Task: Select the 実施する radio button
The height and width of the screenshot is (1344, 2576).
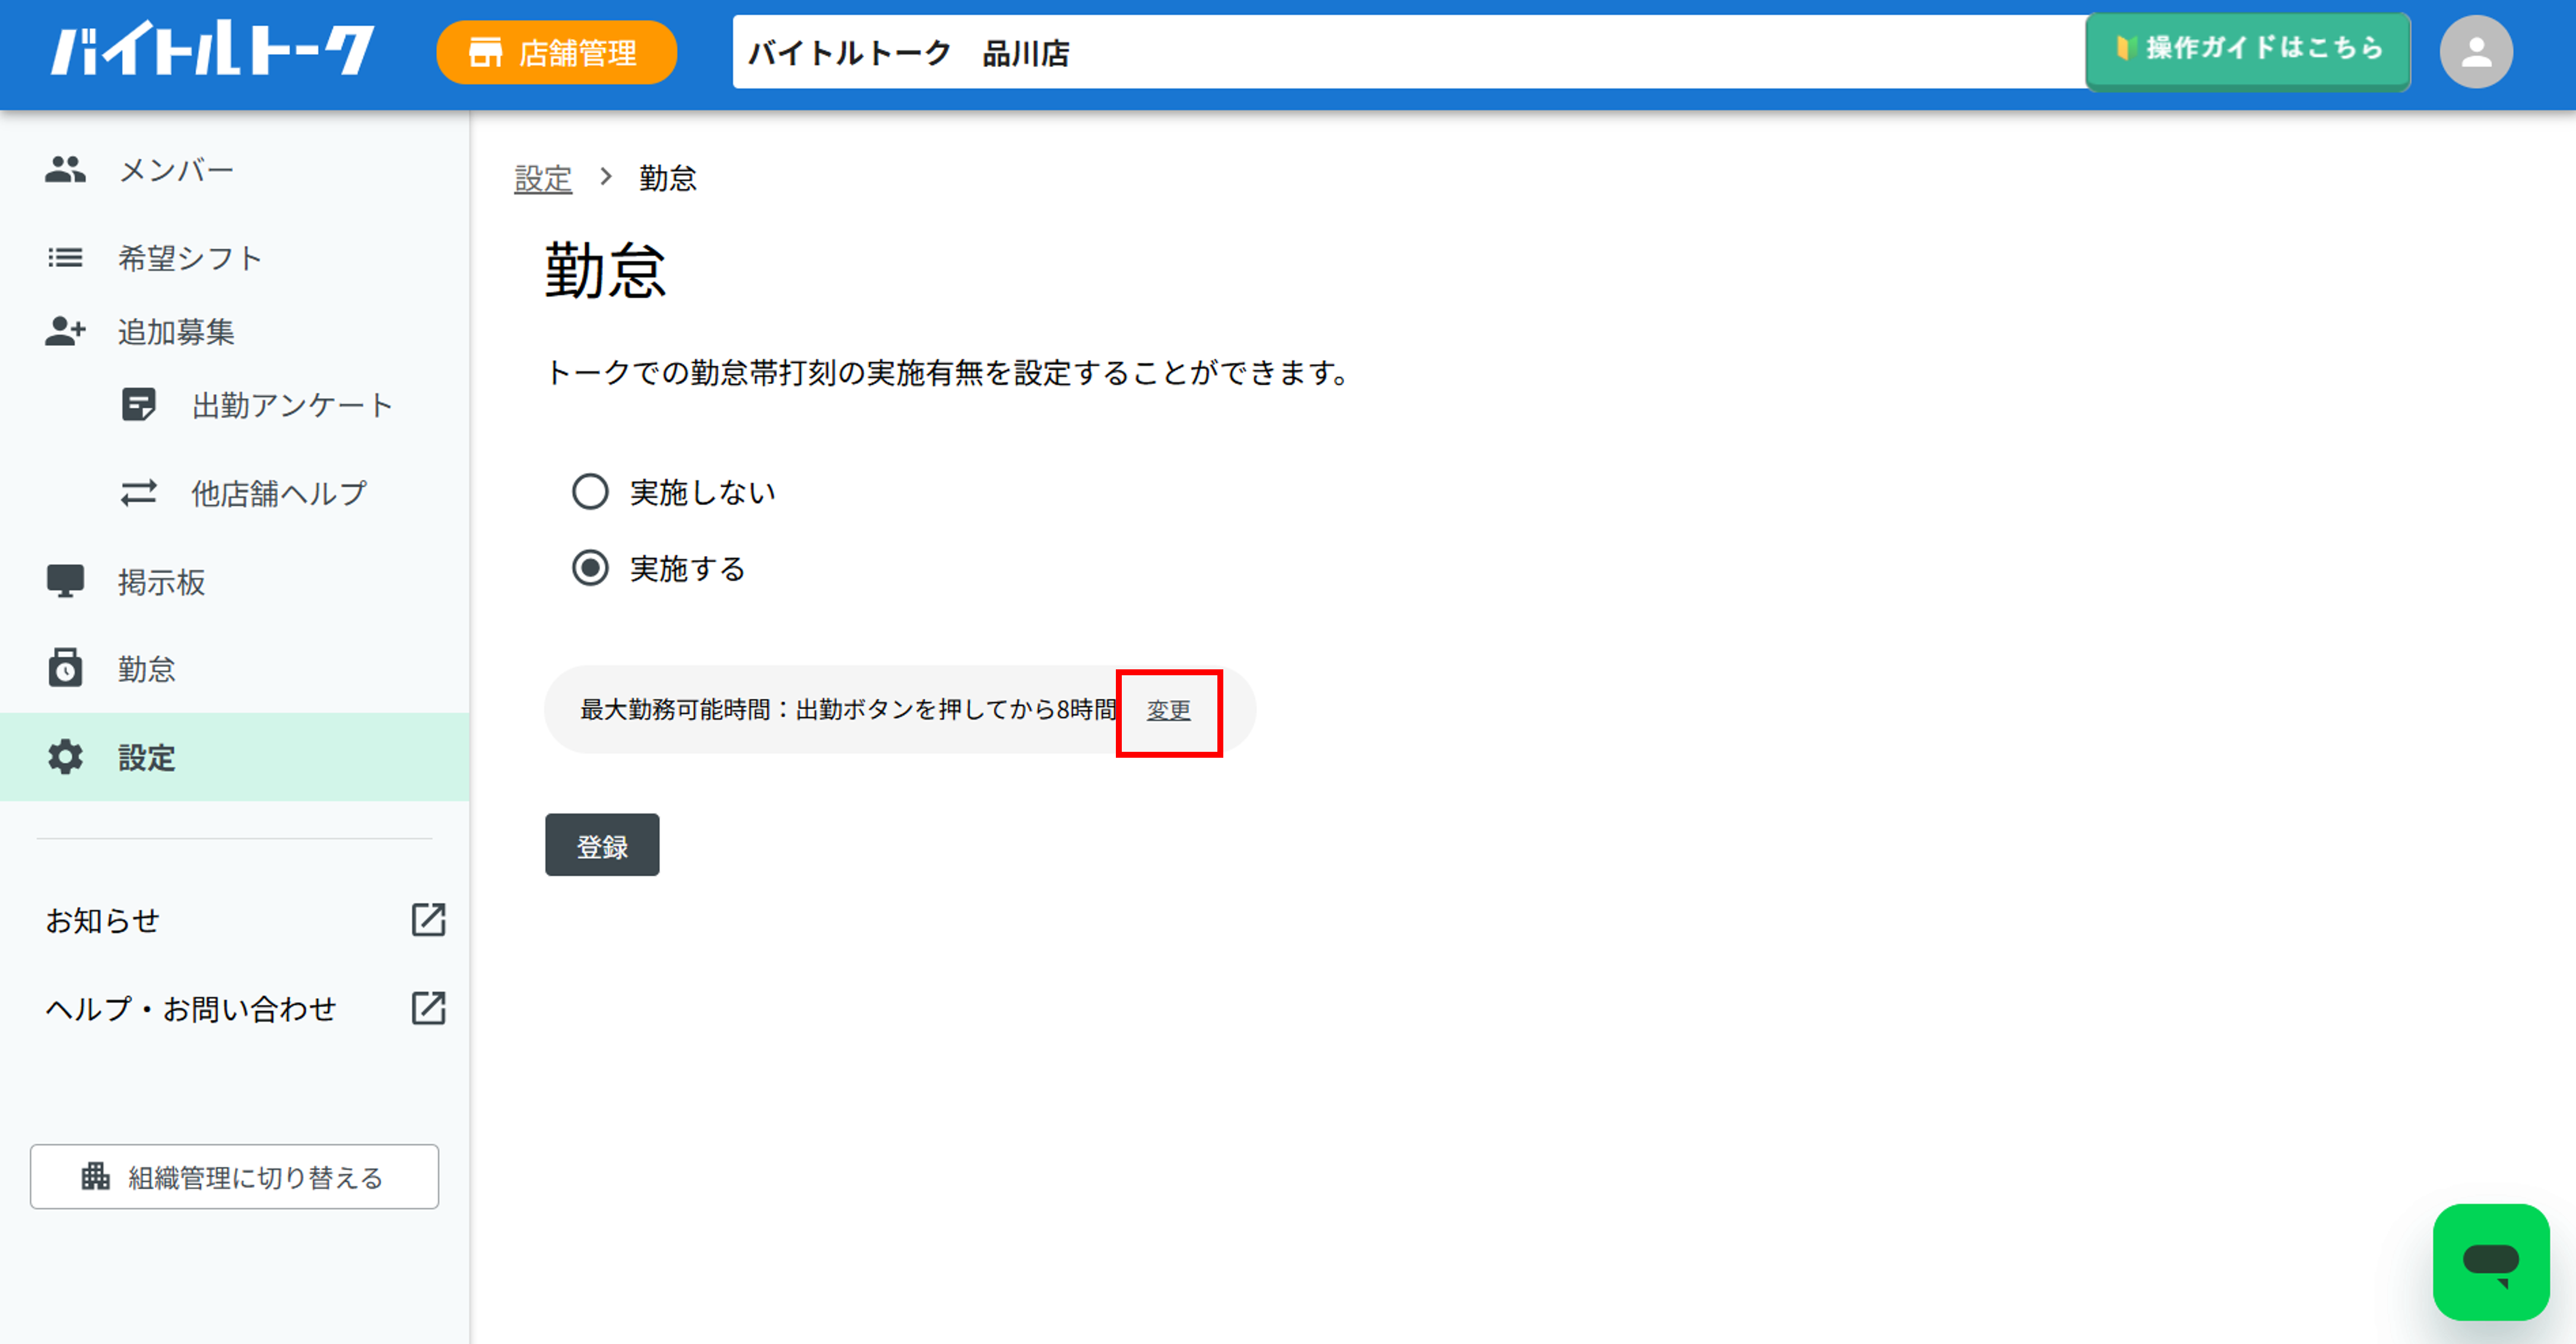Action: [590, 568]
